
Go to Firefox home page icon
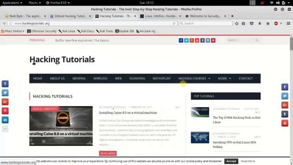pos(268,23)
